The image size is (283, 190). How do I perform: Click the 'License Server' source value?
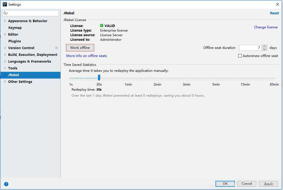point(111,35)
